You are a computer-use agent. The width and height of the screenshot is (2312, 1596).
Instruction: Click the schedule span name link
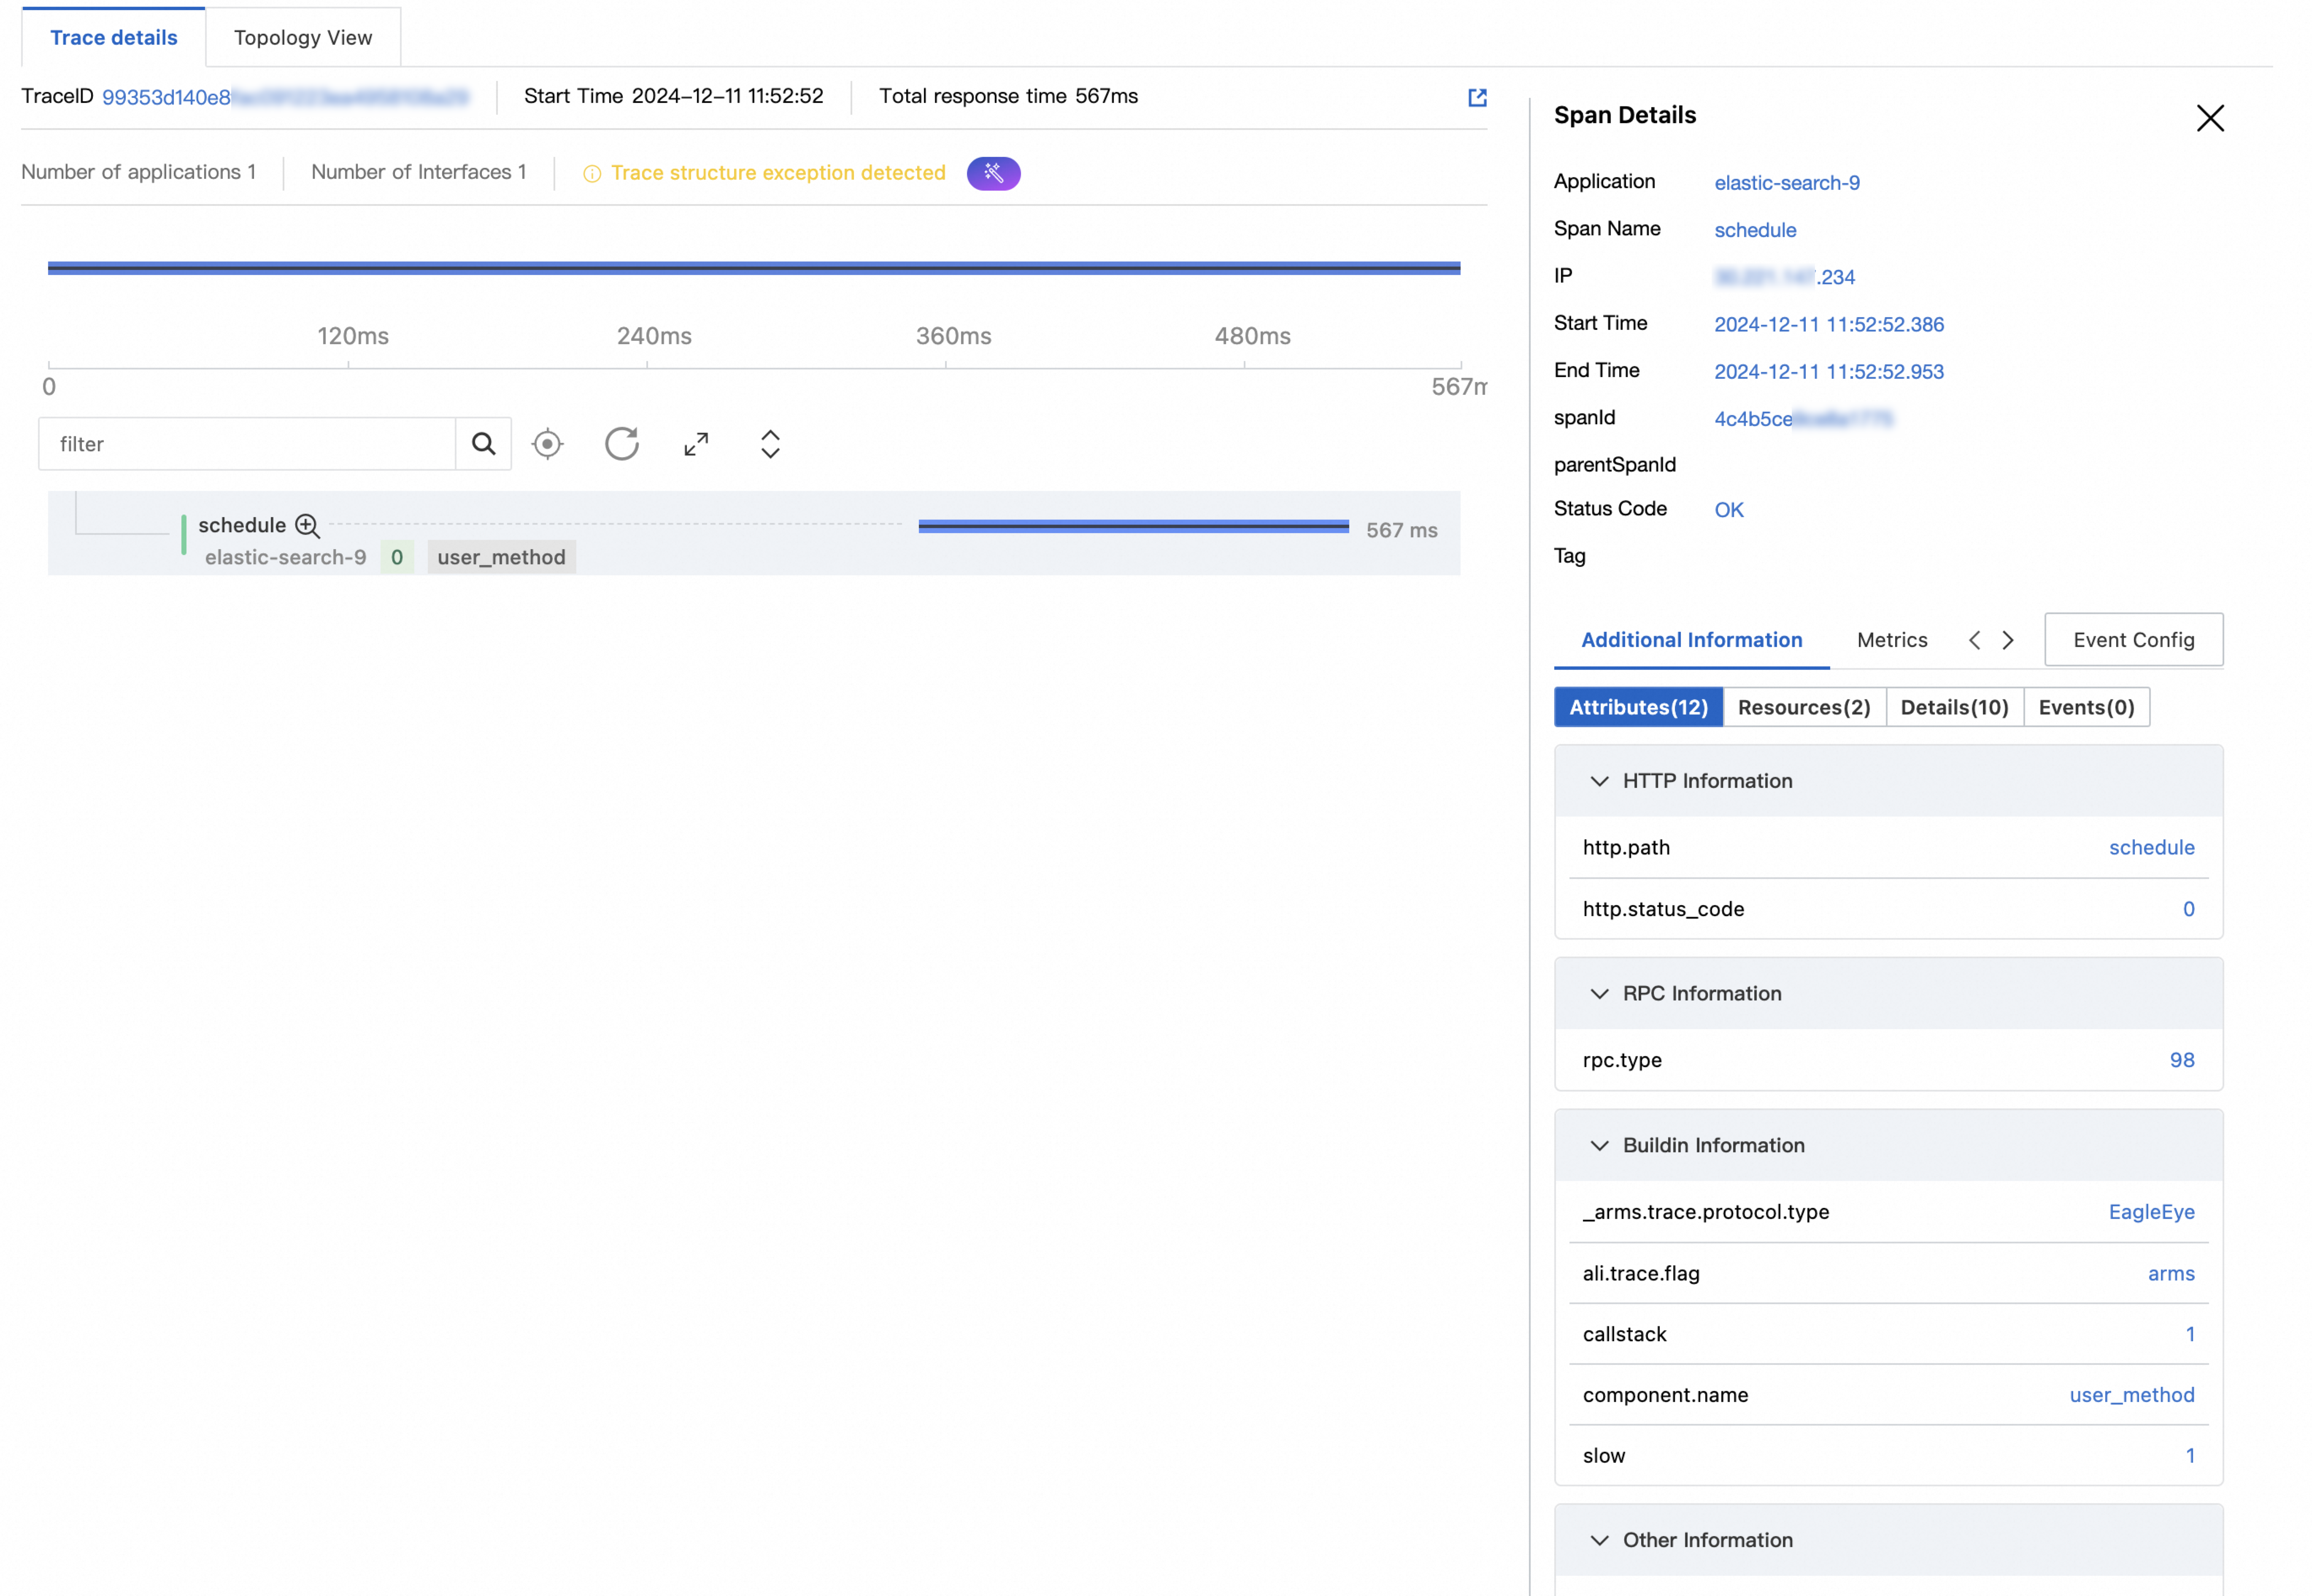(1755, 230)
